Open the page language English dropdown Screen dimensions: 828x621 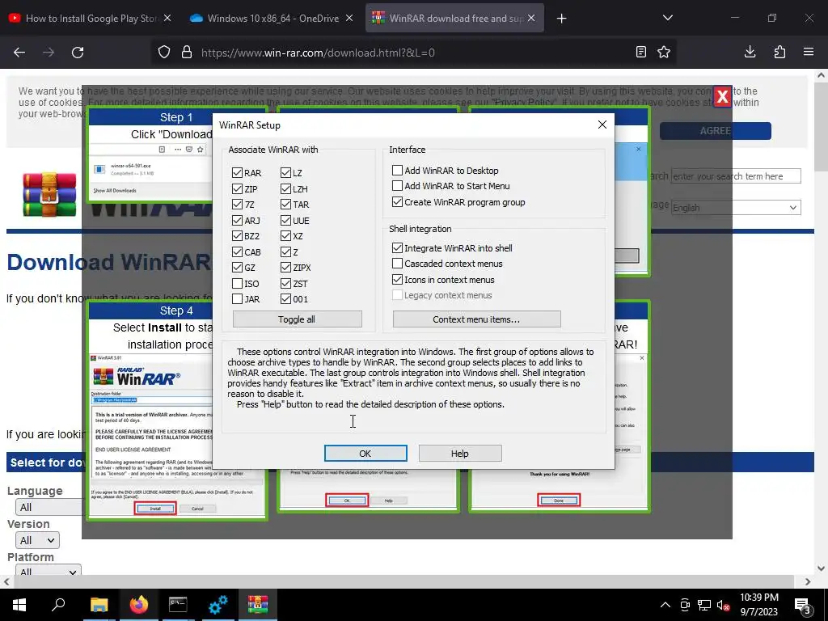(x=736, y=208)
